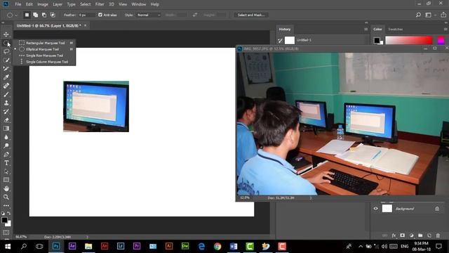
Task: Select the Path Selection tool
Action: (6, 171)
